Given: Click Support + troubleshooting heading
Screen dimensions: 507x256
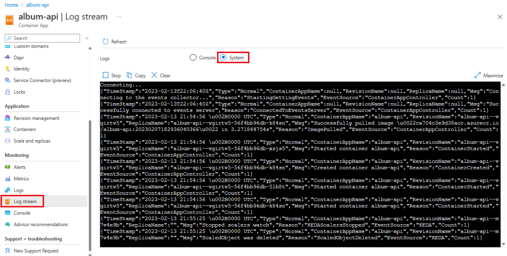Looking at the screenshot, I should tap(33, 239).
